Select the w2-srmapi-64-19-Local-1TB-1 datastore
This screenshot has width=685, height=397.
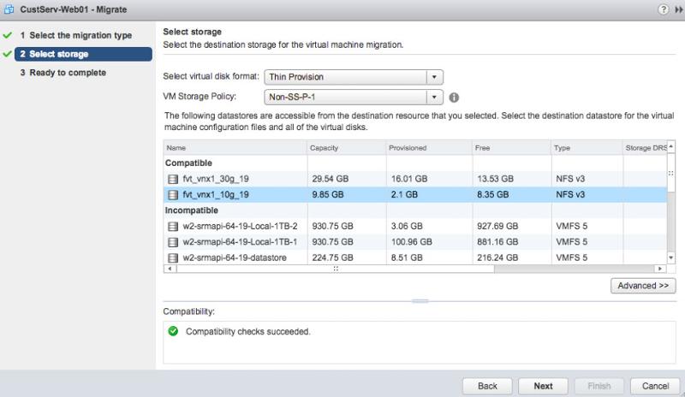[x=415, y=242]
